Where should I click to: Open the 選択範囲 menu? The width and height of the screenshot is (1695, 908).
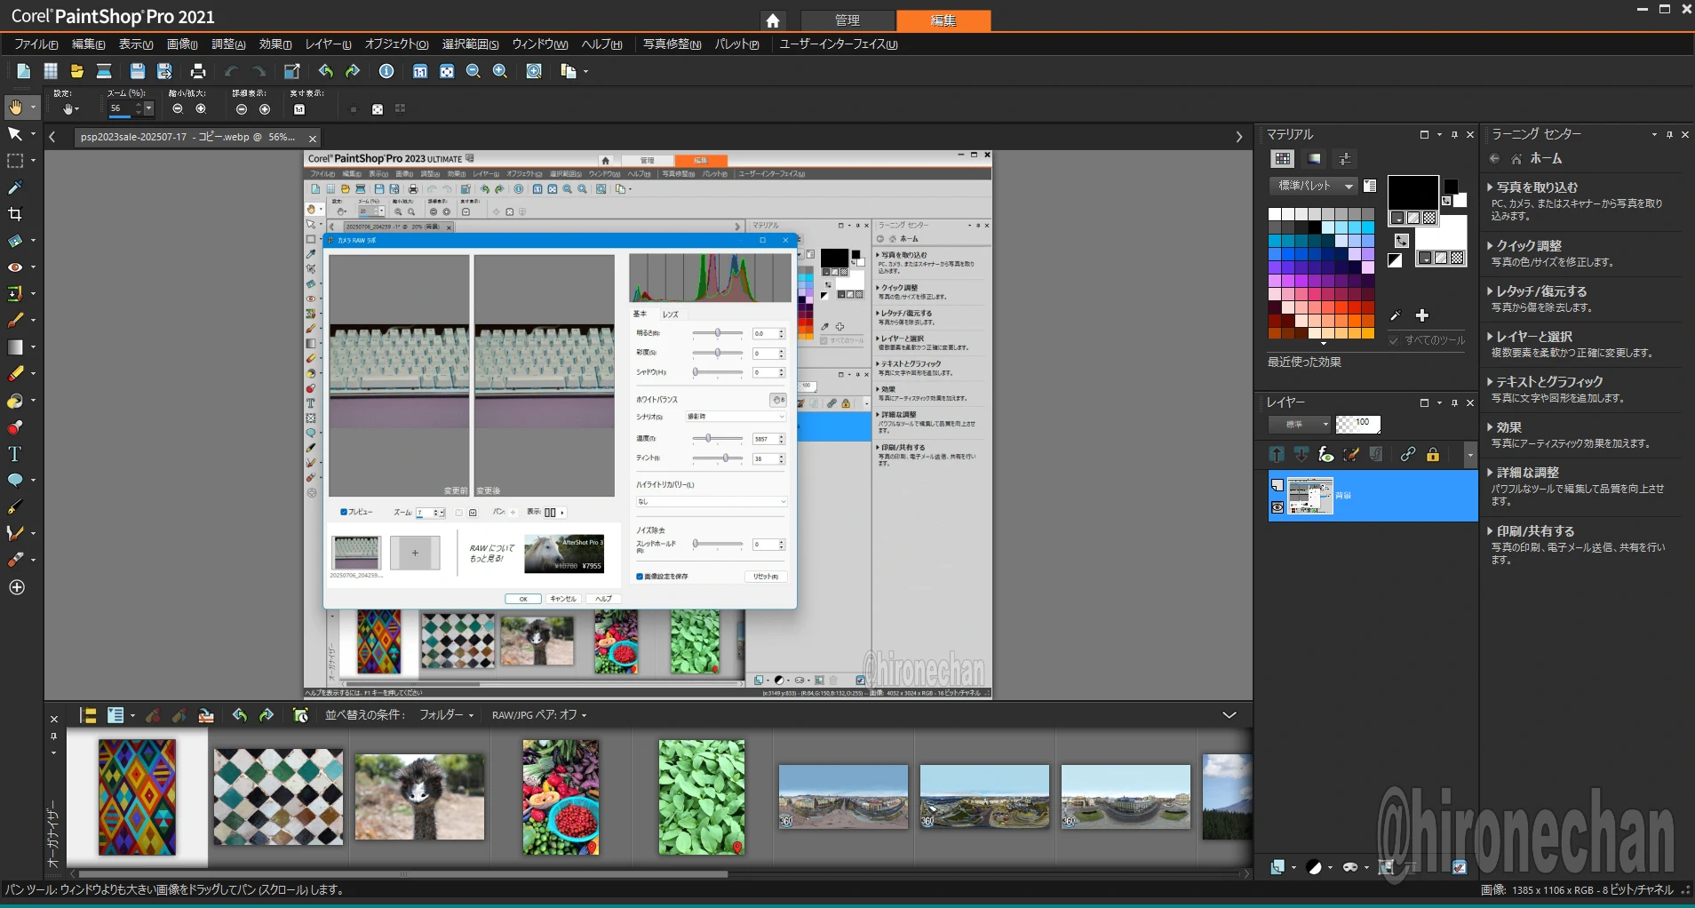(x=471, y=44)
